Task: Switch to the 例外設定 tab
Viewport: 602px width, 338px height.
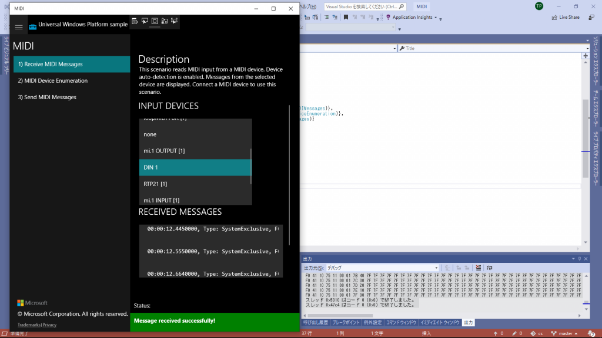Action: click(x=372, y=323)
